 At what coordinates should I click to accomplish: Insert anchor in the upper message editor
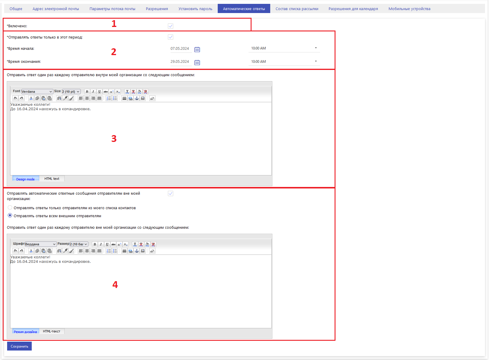(137, 98)
